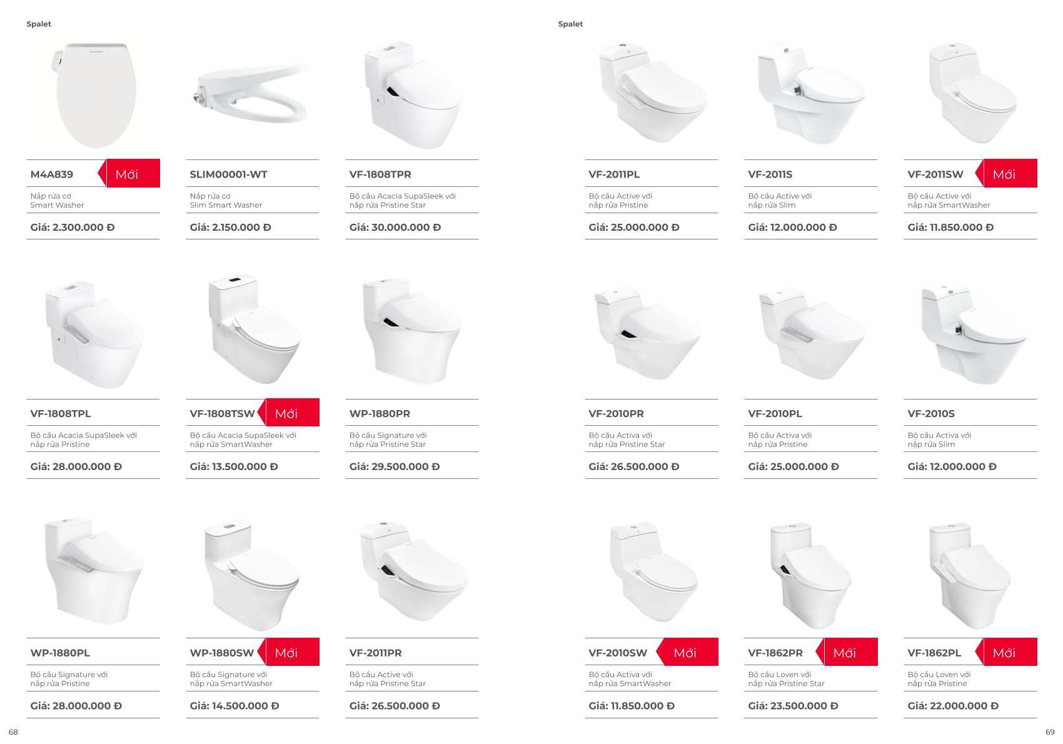Click the Mới badge beside VF-1862PL
The width and height of the screenshot is (1063, 744).
coord(1006,652)
